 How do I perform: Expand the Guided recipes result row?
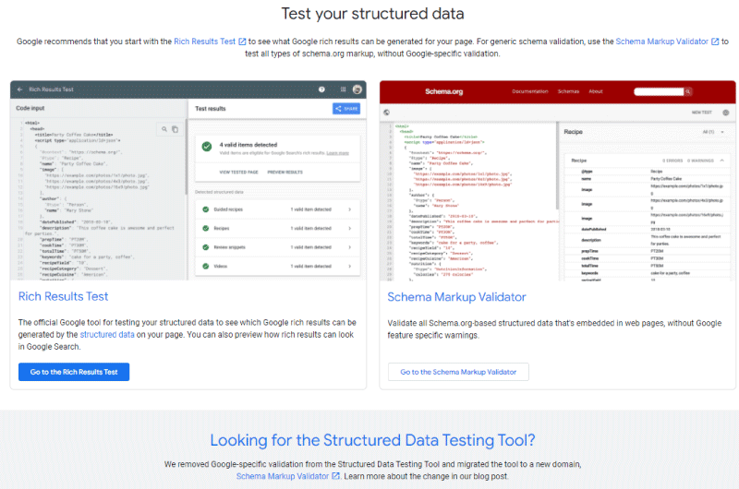click(349, 209)
